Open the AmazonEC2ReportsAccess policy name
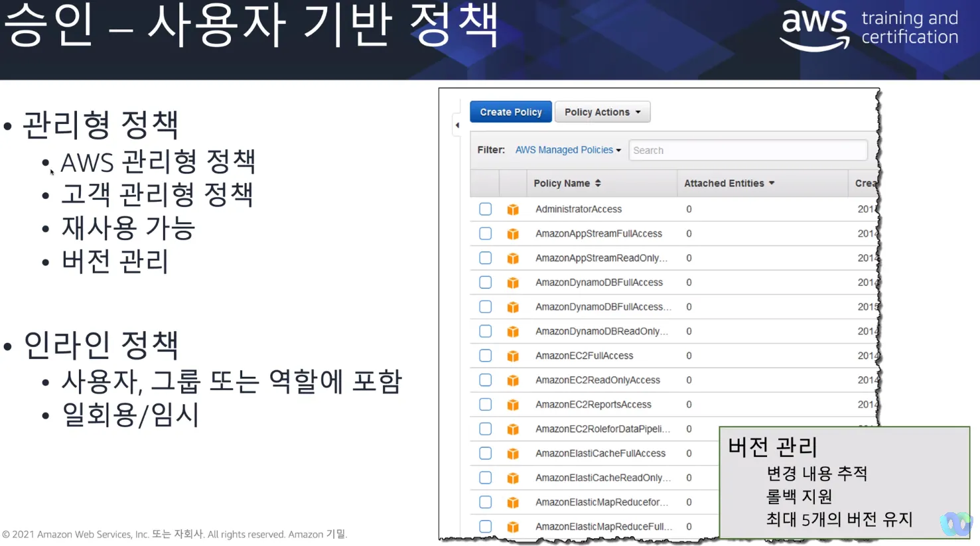Viewport: 980px width, 546px height. pos(593,405)
